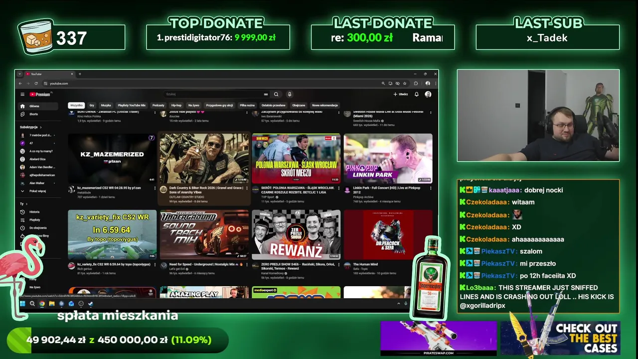Open Playlisty in the sidebar
Screen dimensions: 638x359
37,220
